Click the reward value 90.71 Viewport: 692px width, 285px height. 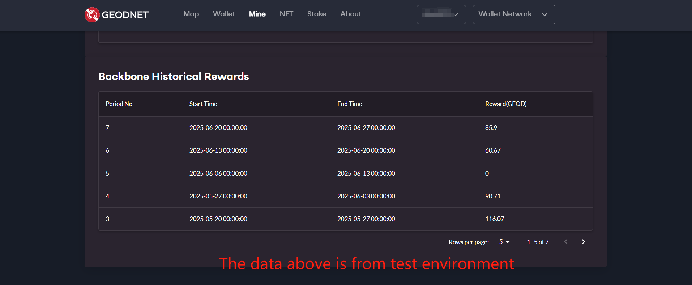[493, 196]
